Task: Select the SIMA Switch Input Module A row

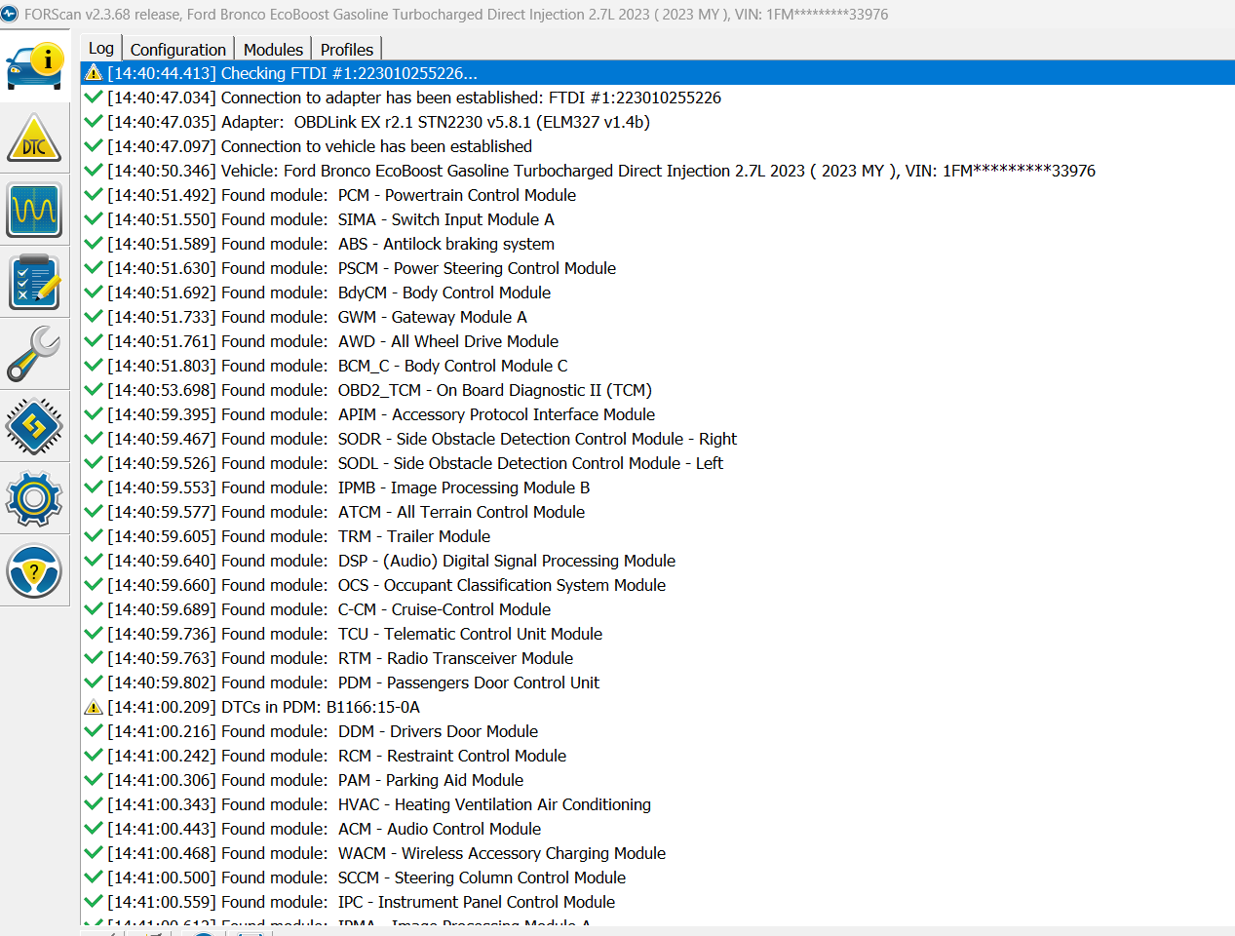Action: (657, 219)
